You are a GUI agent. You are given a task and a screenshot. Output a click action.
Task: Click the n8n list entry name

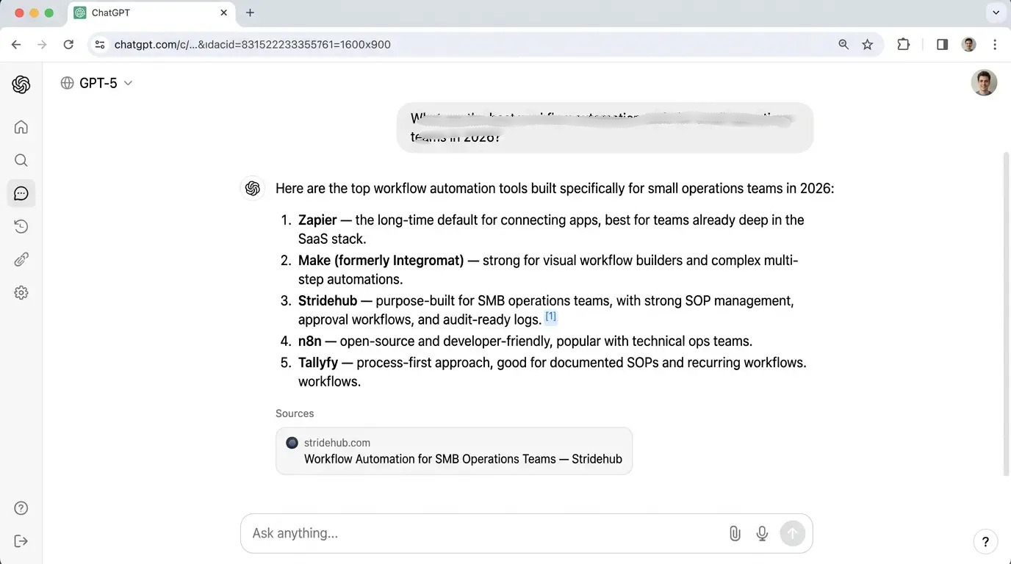[x=310, y=341]
